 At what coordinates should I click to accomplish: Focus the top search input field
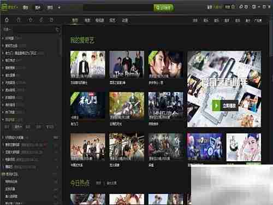[x=118, y=8]
